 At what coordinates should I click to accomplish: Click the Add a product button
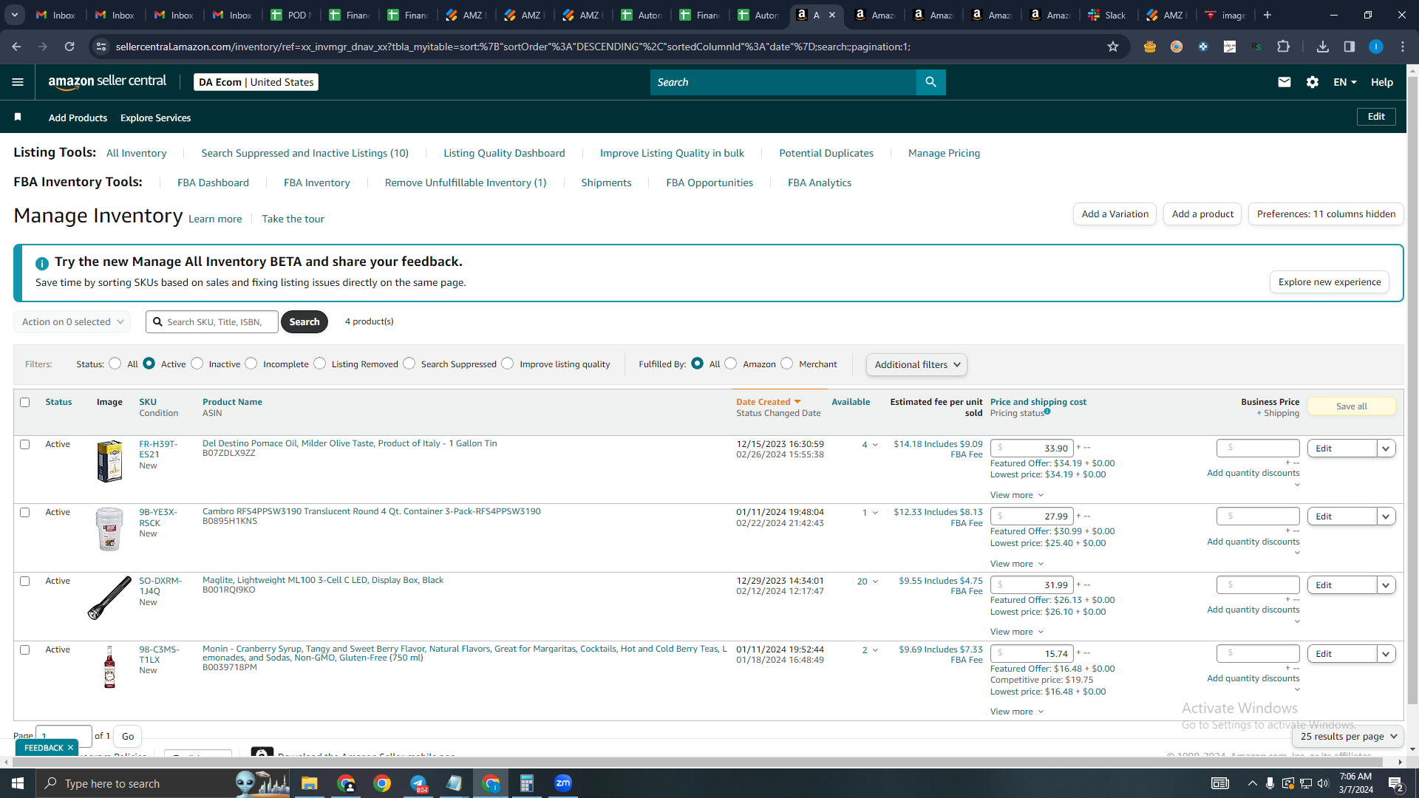1202,214
